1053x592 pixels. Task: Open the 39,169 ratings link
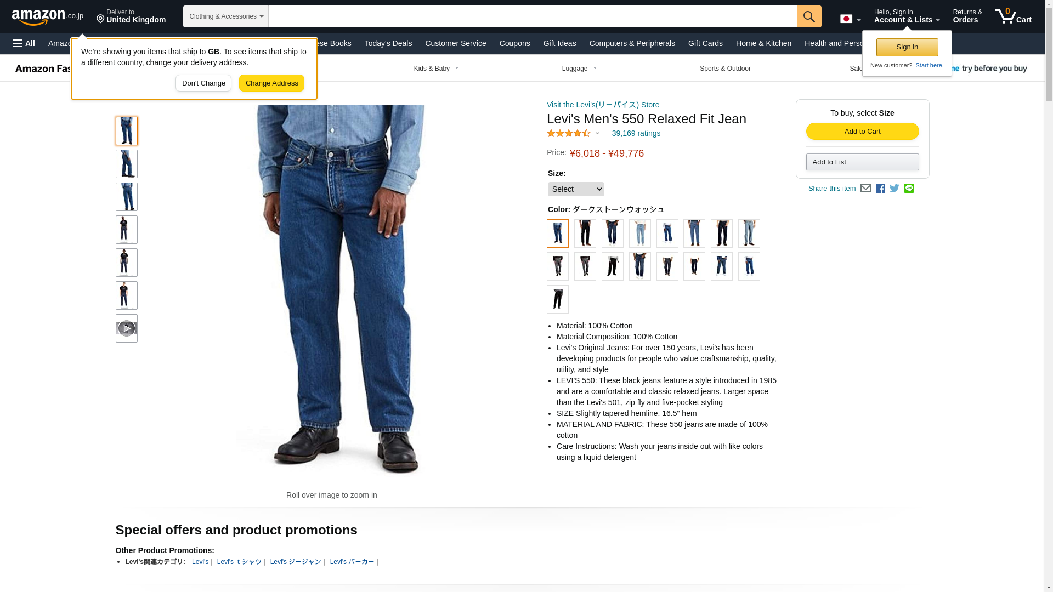636,133
